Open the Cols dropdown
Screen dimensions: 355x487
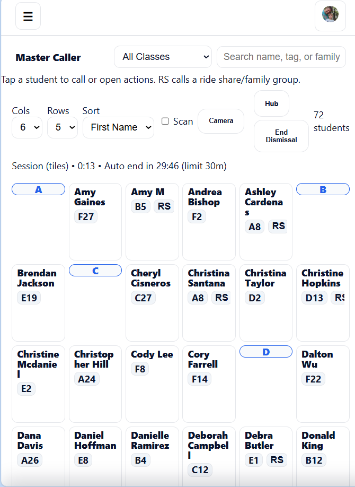[x=27, y=127]
